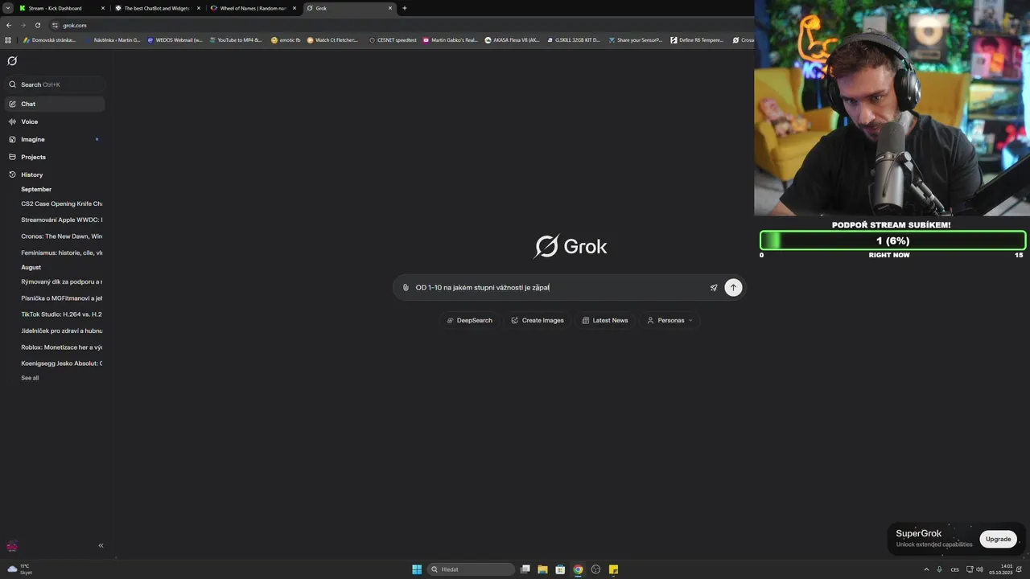
Task: Open chat "Jídelníček pro zdraví a hubnu"
Action: 61,331
